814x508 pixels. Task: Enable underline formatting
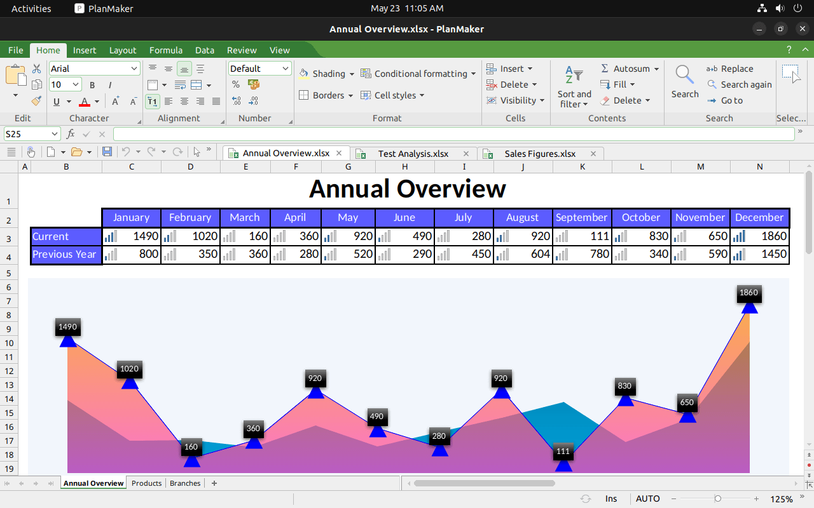(x=56, y=100)
